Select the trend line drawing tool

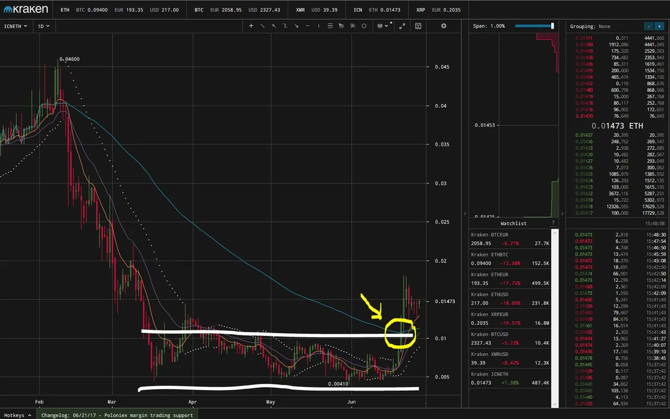click(x=262, y=26)
